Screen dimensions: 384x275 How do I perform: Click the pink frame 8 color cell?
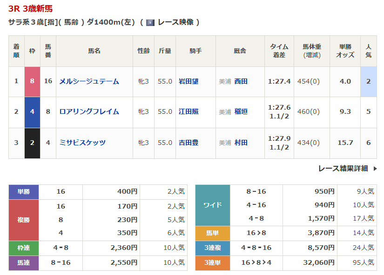pyautogui.click(x=32, y=81)
